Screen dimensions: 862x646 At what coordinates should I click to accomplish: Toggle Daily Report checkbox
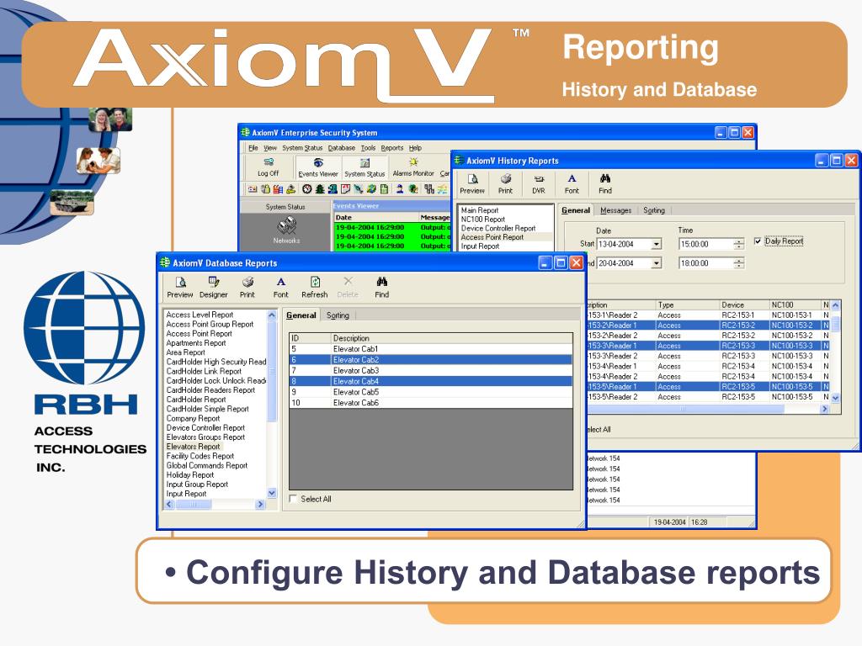click(x=758, y=241)
